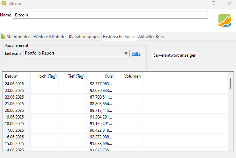
Task: Click into the Name field containing Bitcoin
Action: (x=111, y=15)
